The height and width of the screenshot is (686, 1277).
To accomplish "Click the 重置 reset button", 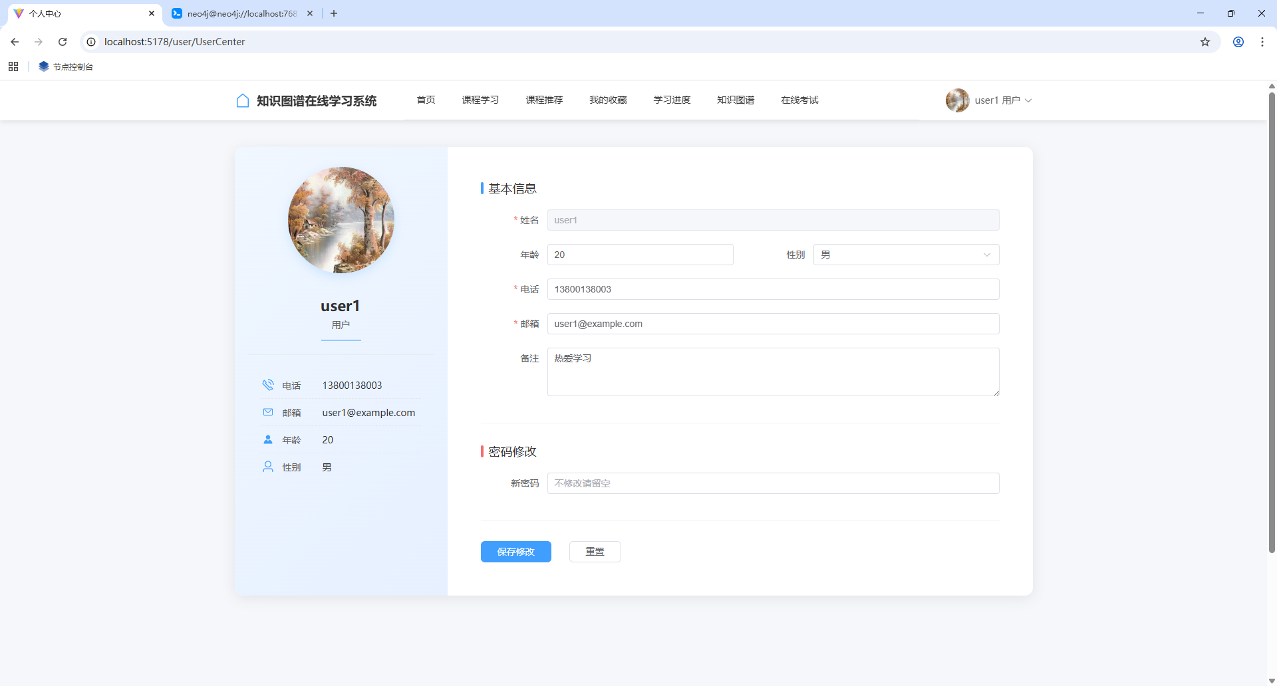I will [595, 552].
